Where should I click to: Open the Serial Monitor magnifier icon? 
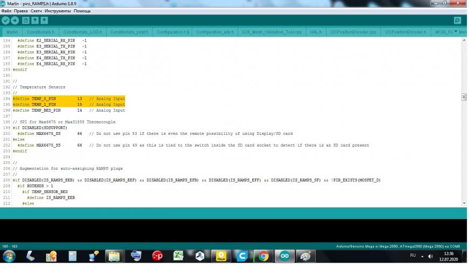457,20
